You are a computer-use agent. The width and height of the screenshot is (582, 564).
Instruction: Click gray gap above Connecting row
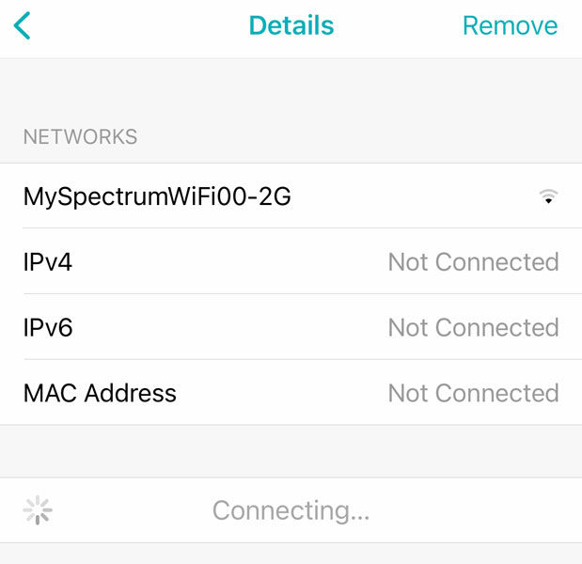click(291, 451)
